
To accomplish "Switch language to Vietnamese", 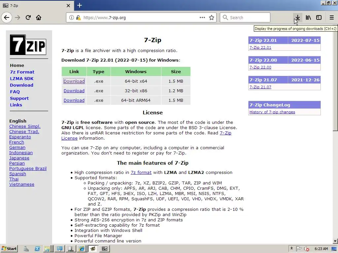I will pos(21,184).
